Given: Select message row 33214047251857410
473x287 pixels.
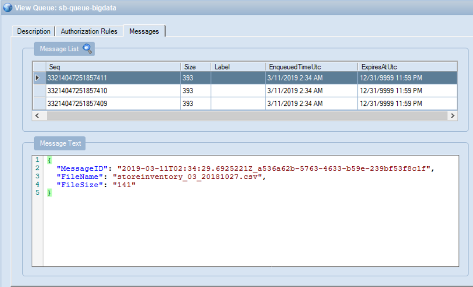Looking at the screenshot, I should 245,91.
